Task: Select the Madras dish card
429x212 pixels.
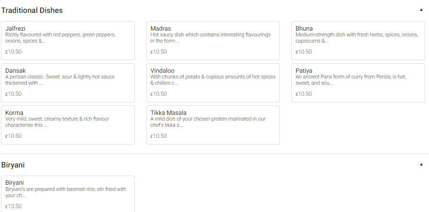Action: point(213,40)
